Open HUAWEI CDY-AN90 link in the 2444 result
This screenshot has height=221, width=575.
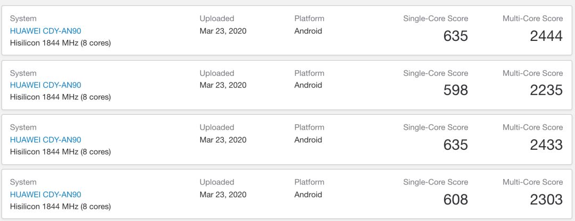pyautogui.click(x=46, y=31)
